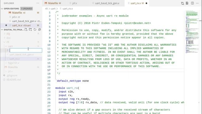This screenshot has height=114, width=202.
Task: Click the uart breadcrumb
Action: click(x=53, y=9)
